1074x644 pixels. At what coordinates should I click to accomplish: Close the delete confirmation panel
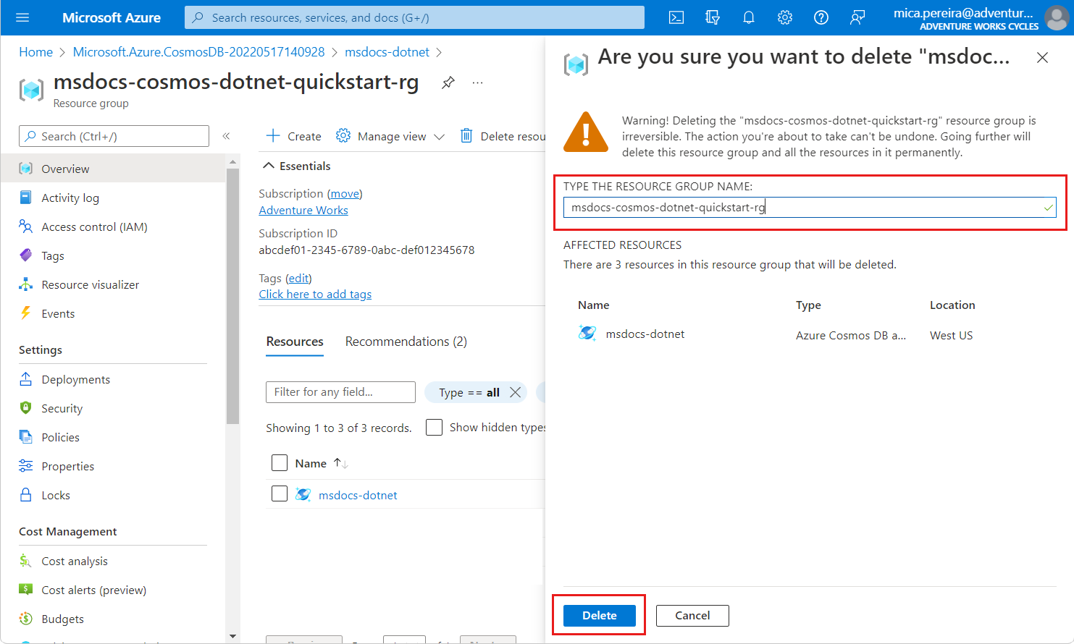[x=1042, y=57]
